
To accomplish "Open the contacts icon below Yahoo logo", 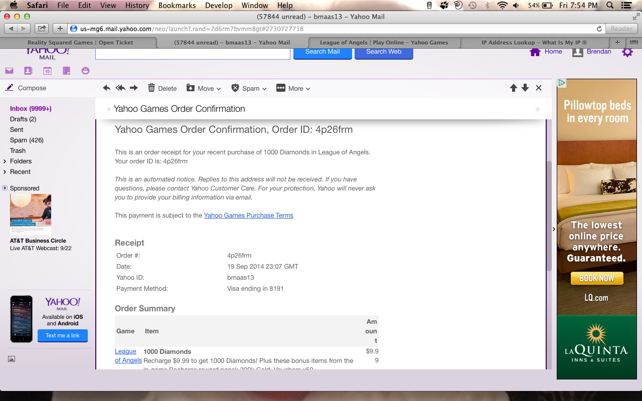I will point(28,71).
